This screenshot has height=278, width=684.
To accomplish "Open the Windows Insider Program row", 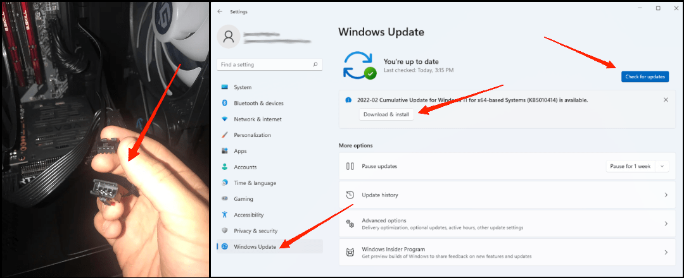I will [x=507, y=252].
